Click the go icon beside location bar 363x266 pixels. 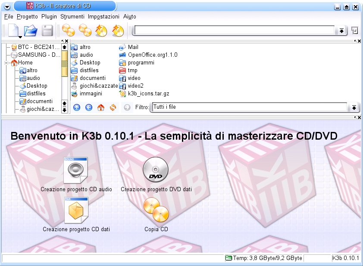pos(355,30)
